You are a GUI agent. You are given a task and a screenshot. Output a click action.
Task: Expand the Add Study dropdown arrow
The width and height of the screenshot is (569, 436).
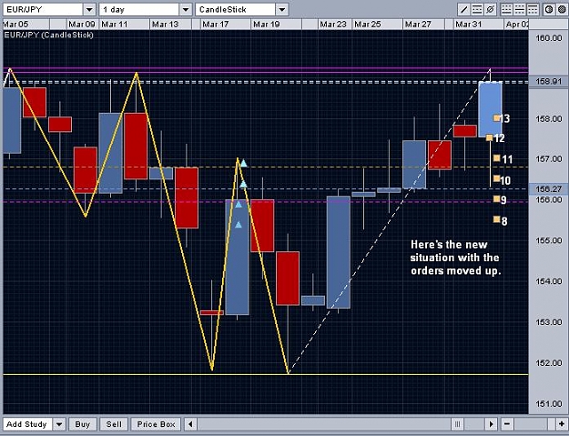pos(59,423)
